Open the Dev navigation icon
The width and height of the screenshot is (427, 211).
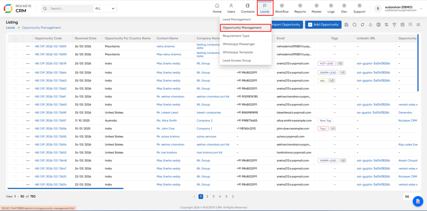point(344,8)
